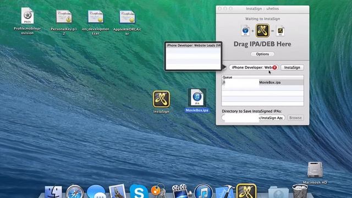Click InstaSign icon in the dock

coord(246,191)
